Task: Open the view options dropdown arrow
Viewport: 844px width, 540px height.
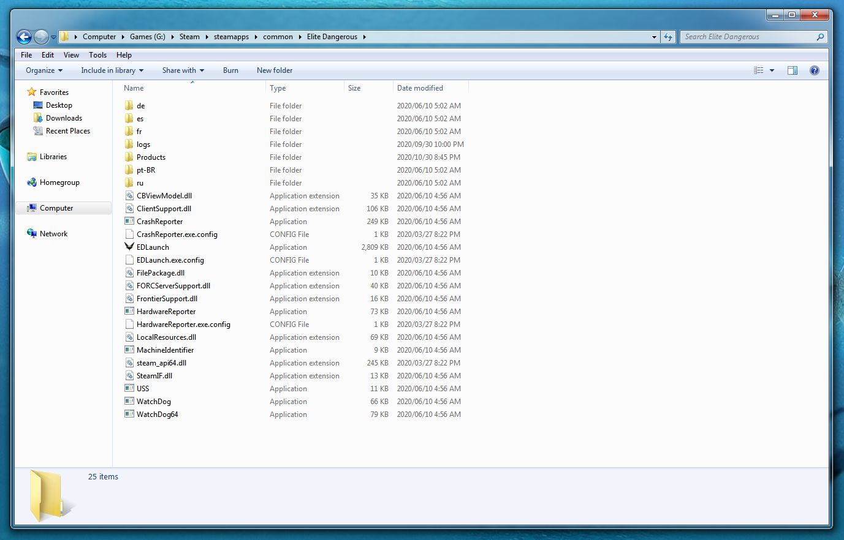Action: coord(772,70)
